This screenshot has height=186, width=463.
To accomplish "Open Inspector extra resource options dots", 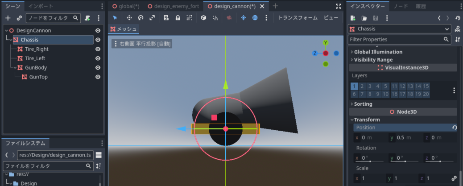I will point(387,18).
